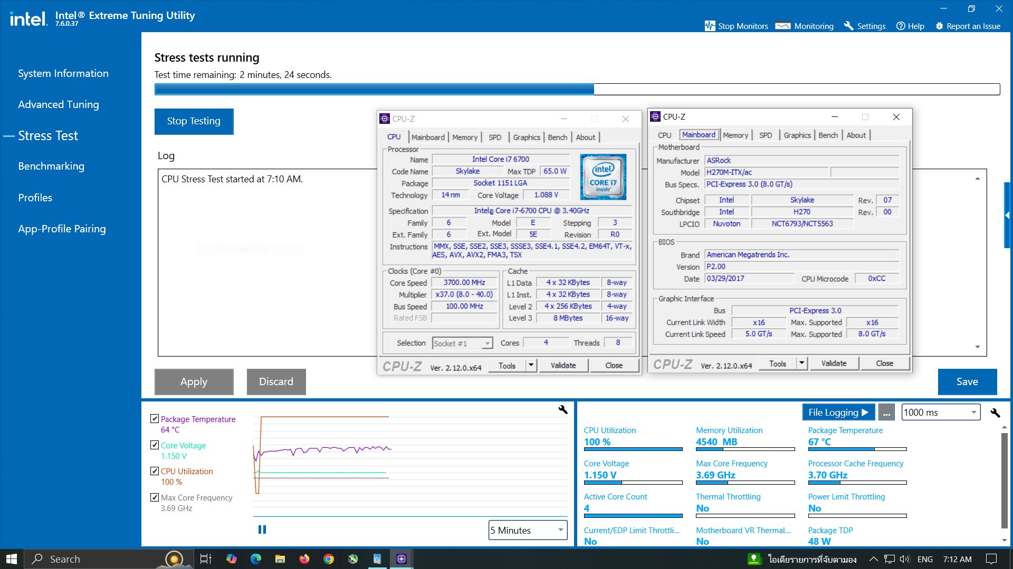Disable Max Core Frequency checkbox
Viewport: 1013px width, 569px height.
pyautogui.click(x=155, y=497)
